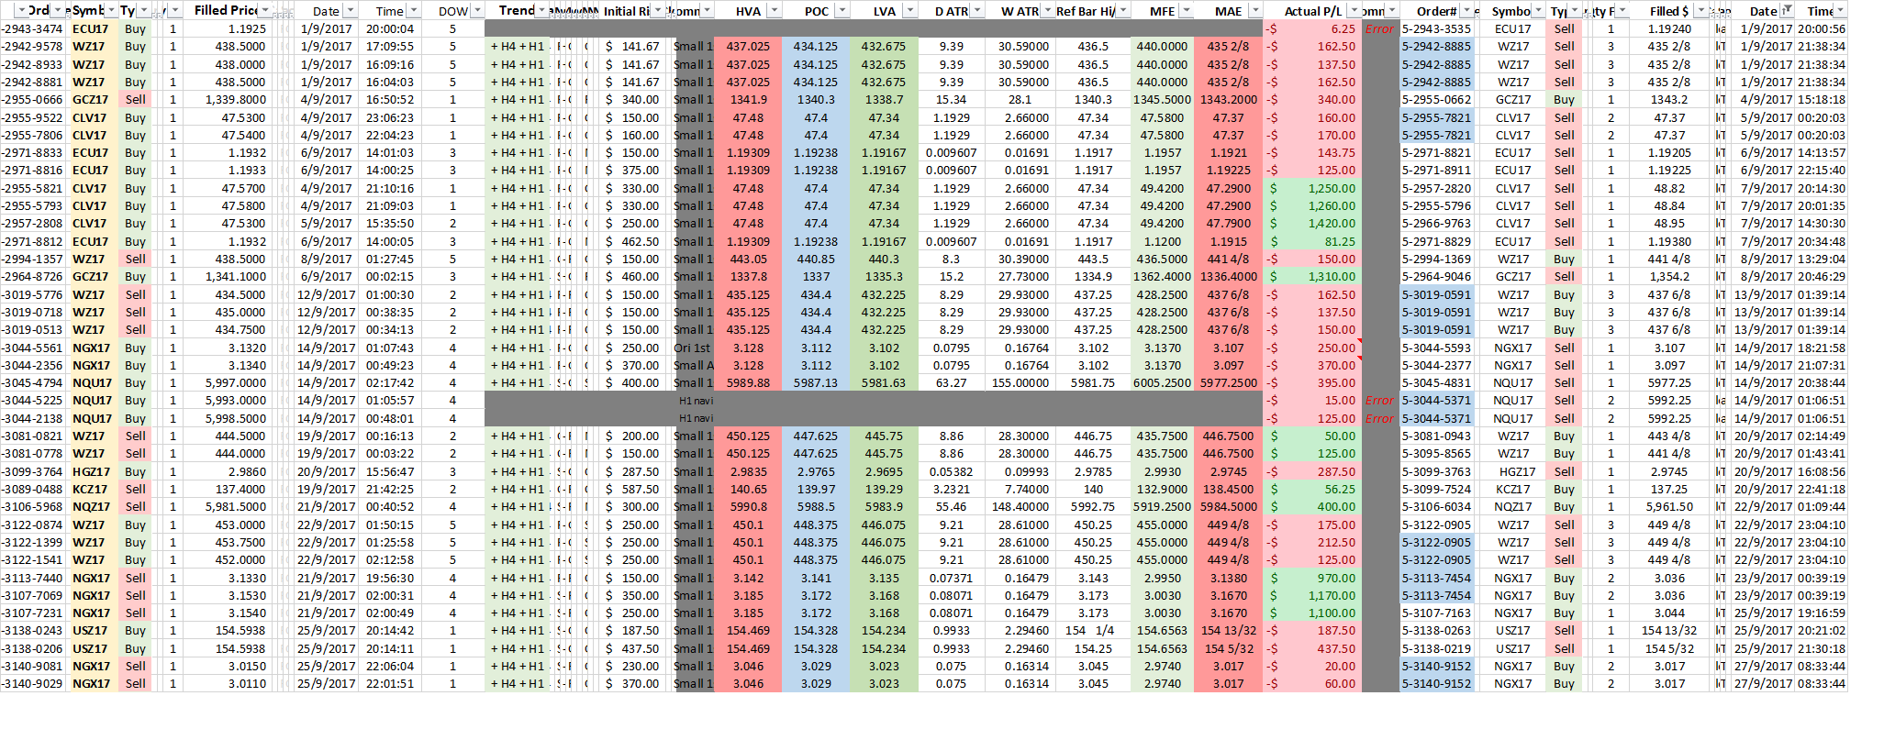This screenshot has width=1884, height=740.
Task: Select the P/L cell showing 1,170.00
Action: point(1312,596)
